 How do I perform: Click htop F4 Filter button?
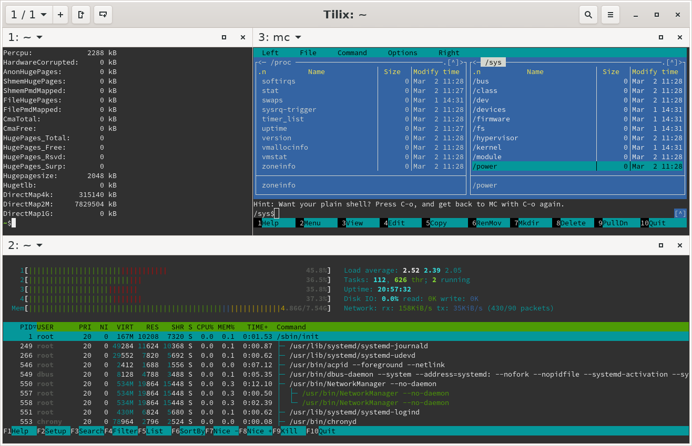[121, 431]
